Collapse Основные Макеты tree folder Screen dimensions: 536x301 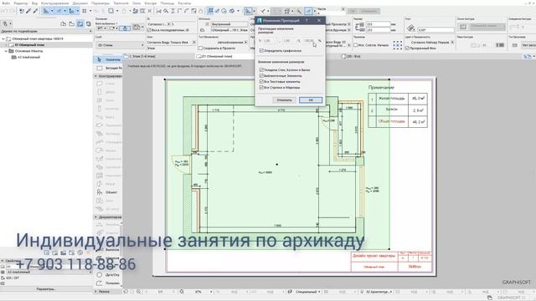(x=6, y=51)
